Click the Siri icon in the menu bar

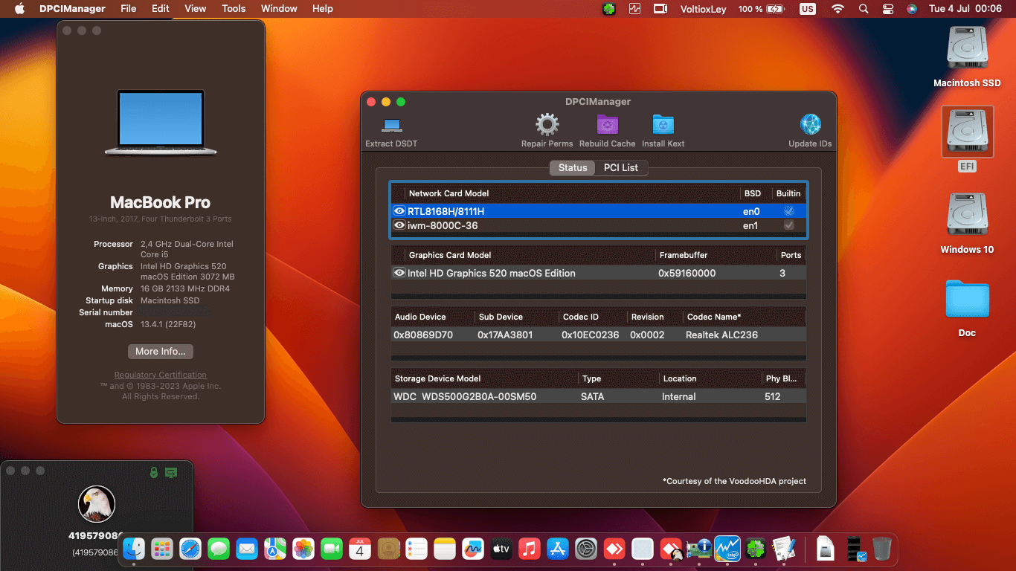tap(912, 9)
